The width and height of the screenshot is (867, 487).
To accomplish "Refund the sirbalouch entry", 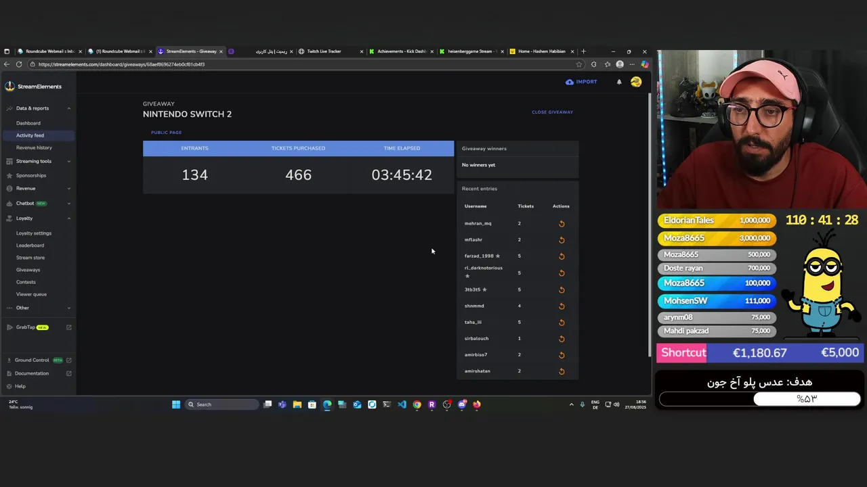I will 562,339.
